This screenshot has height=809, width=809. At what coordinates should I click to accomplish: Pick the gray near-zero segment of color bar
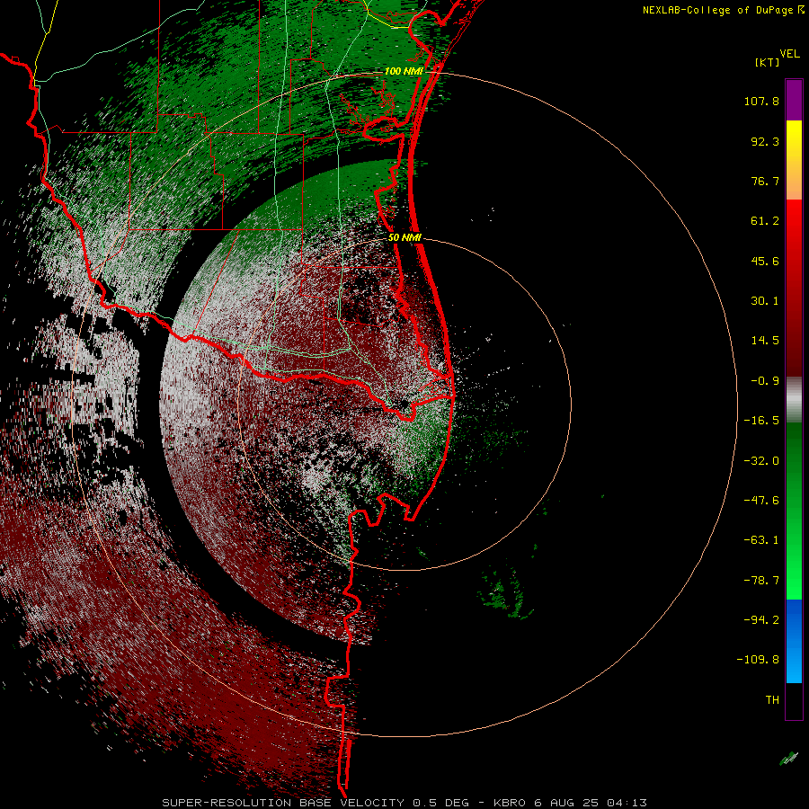click(x=794, y=398)
